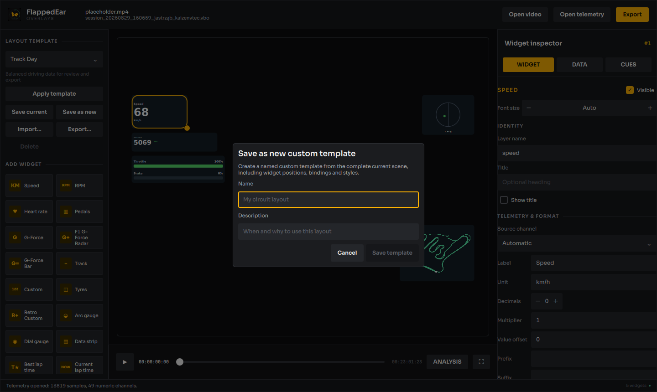Decrease the font size
The image size is (657, 392).
(x=529, y=108)
